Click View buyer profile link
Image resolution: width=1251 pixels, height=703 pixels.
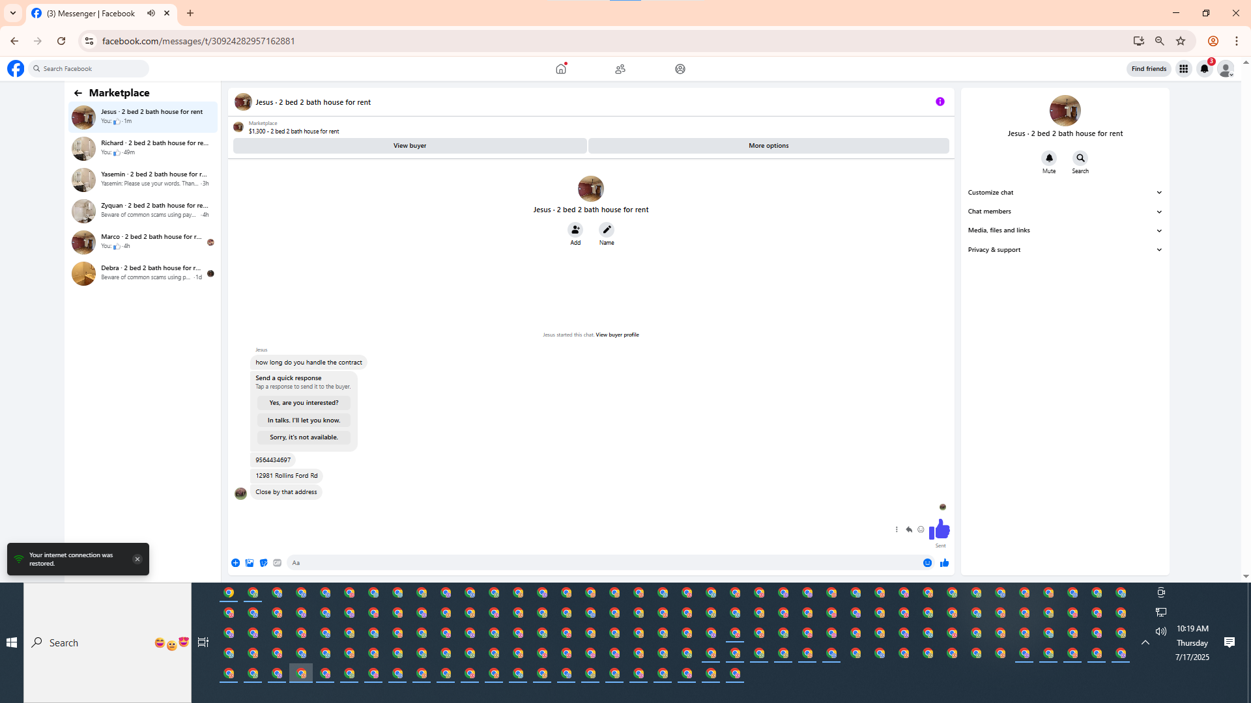[617, 335]
